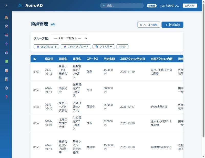Click the CSVアップロード button
This screenshot has height=158, width=205.
click(76, 47)
